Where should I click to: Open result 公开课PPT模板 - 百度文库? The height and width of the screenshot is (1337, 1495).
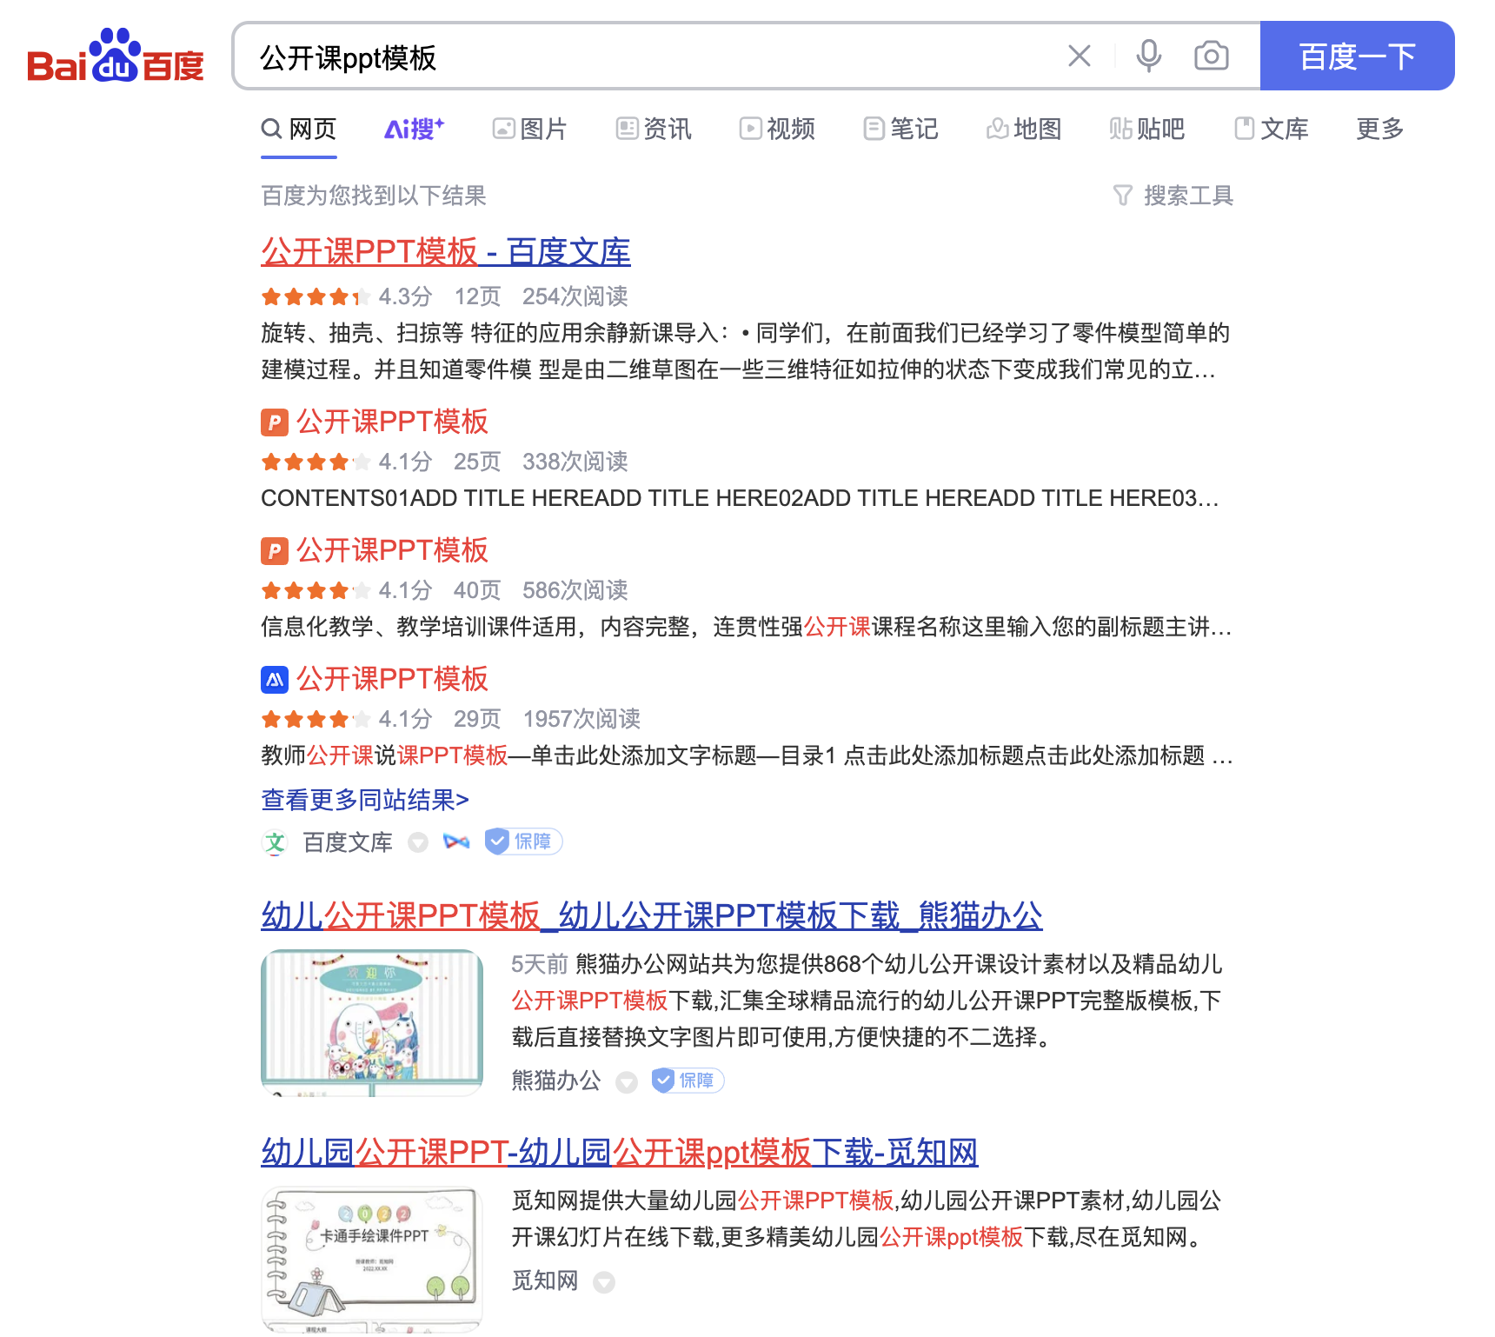point(446,252)
